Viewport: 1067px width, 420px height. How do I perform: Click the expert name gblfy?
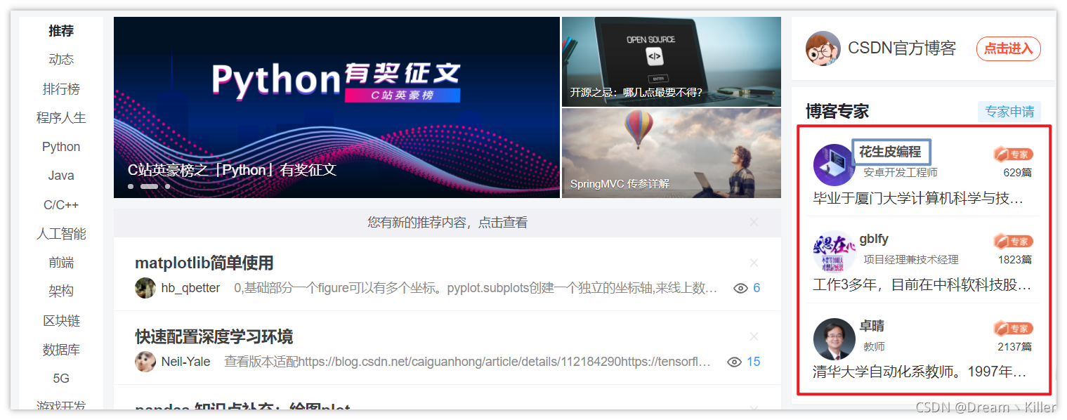point(874,239)
